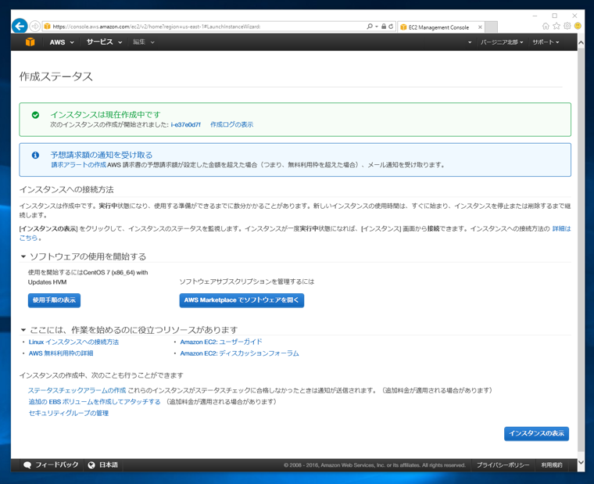Open the favorites star icon
594x484 pixels.
point(556,26)
